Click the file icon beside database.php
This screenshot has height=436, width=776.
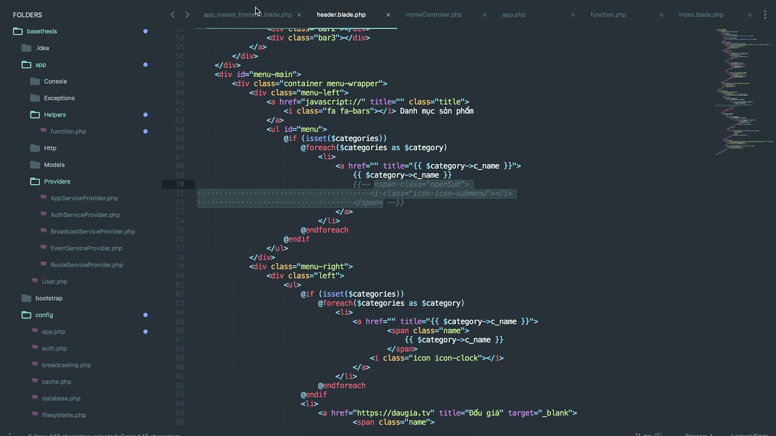coord(35,397)
